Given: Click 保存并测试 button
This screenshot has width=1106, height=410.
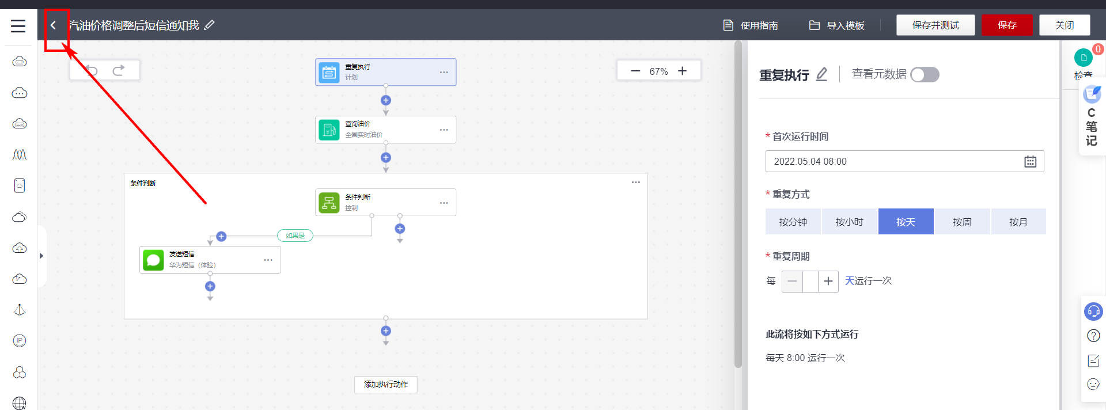Looking at the screenshot, I should point(935,25).
